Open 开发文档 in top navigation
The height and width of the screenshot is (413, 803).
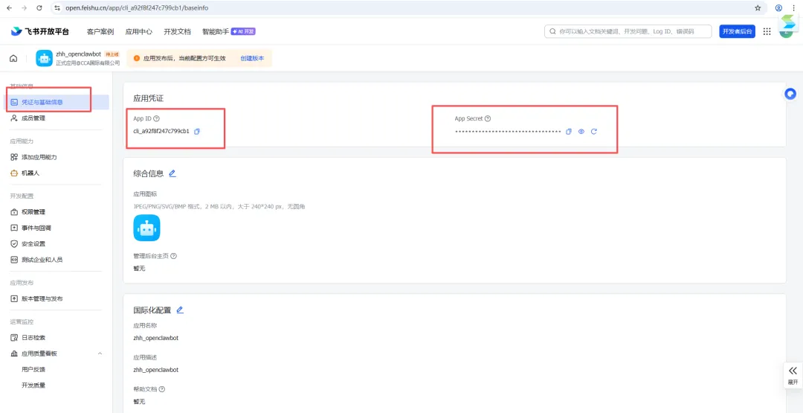pyautogui.click(x=177, y=31)
